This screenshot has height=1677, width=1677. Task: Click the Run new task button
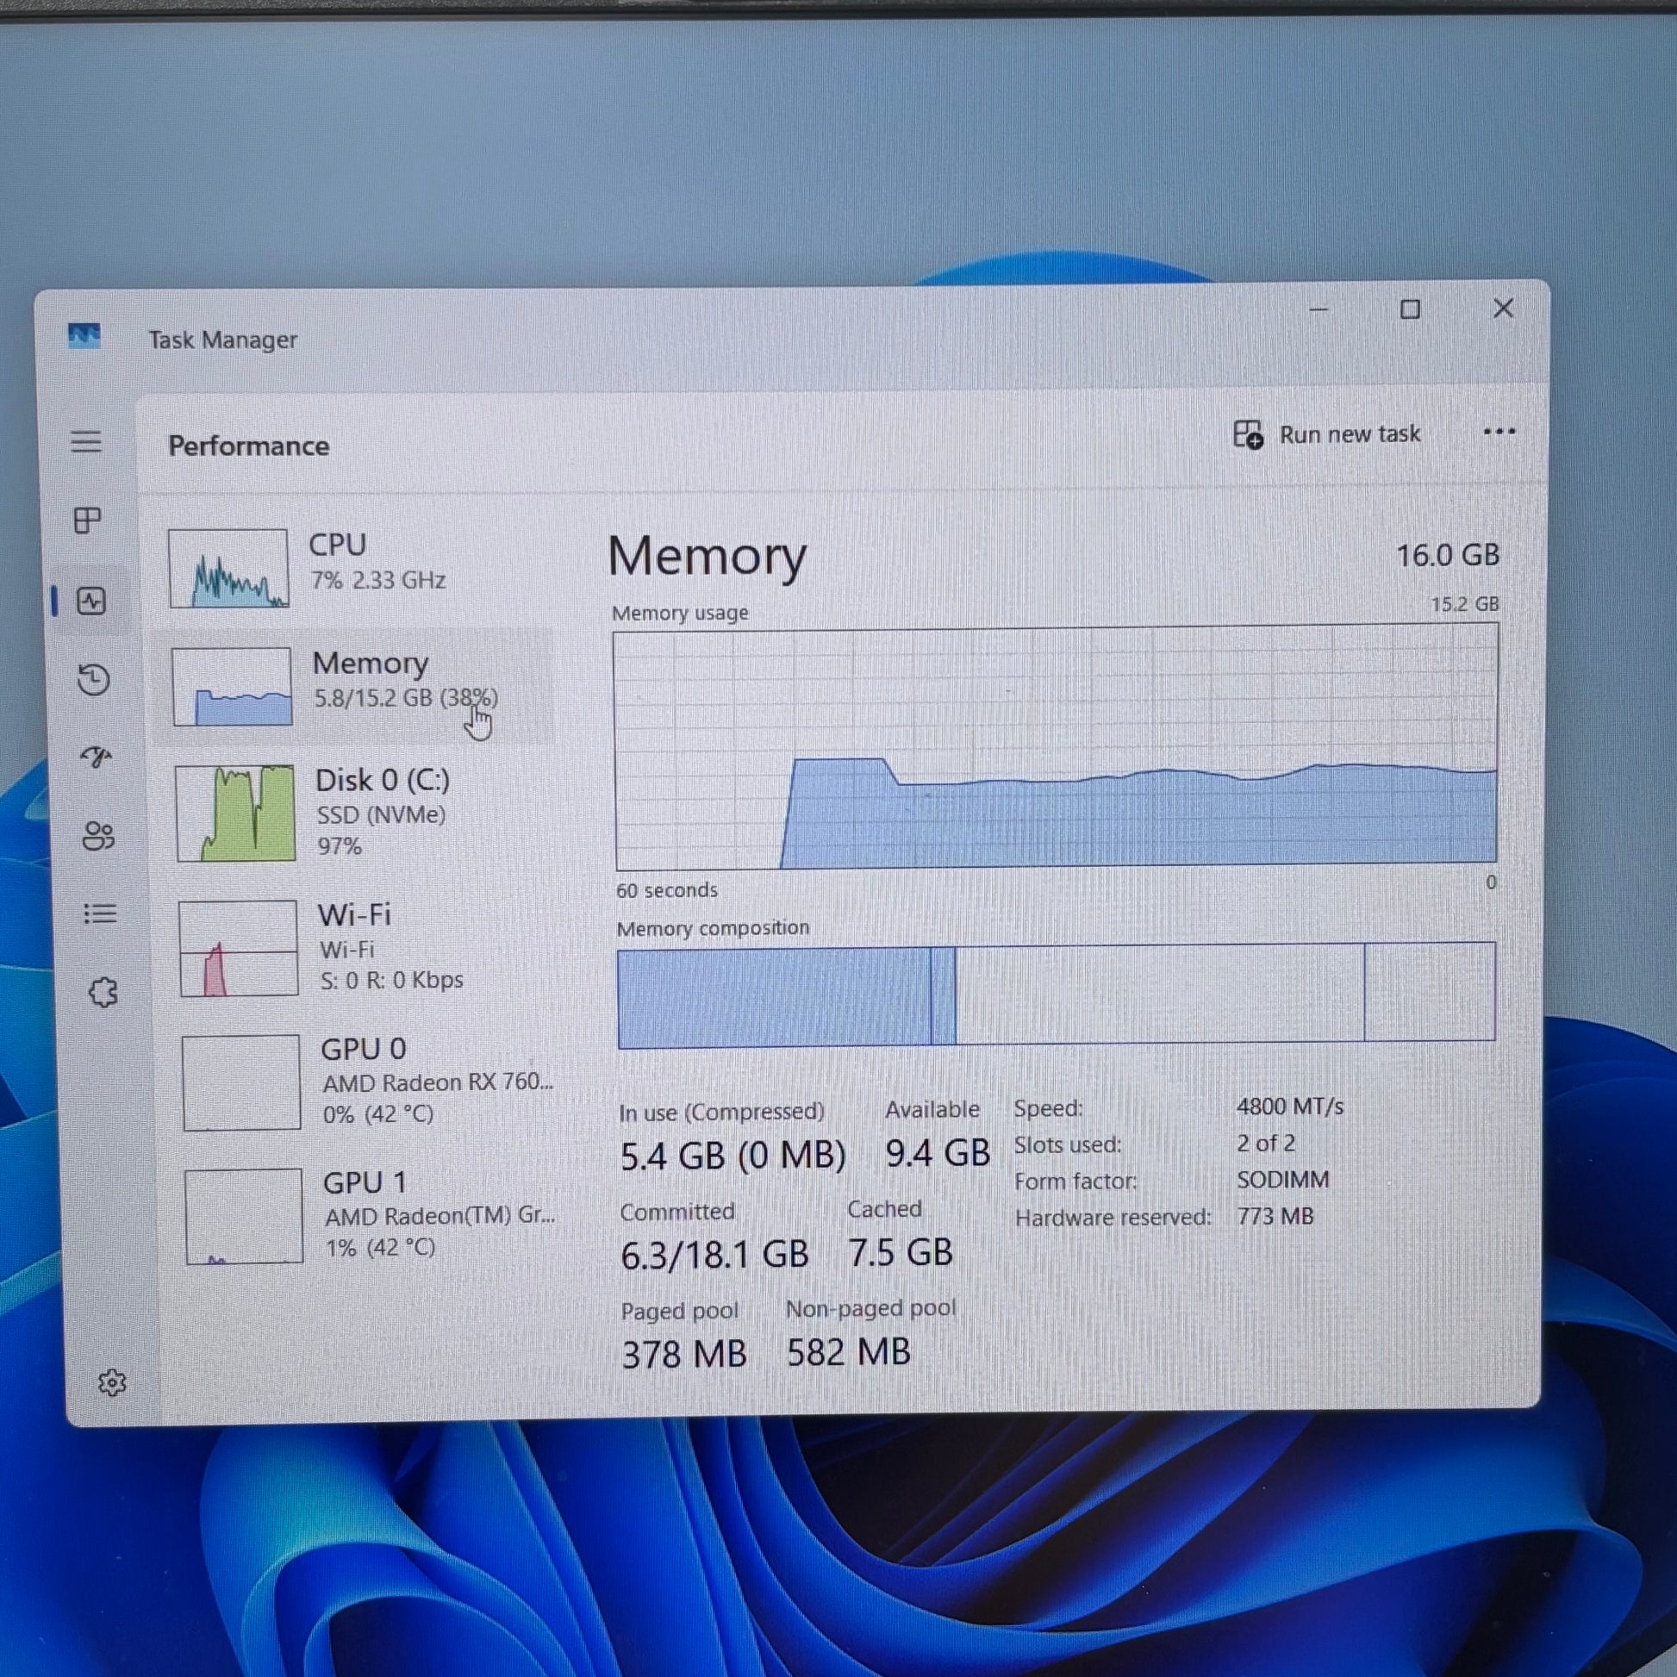click(1327, 434)
